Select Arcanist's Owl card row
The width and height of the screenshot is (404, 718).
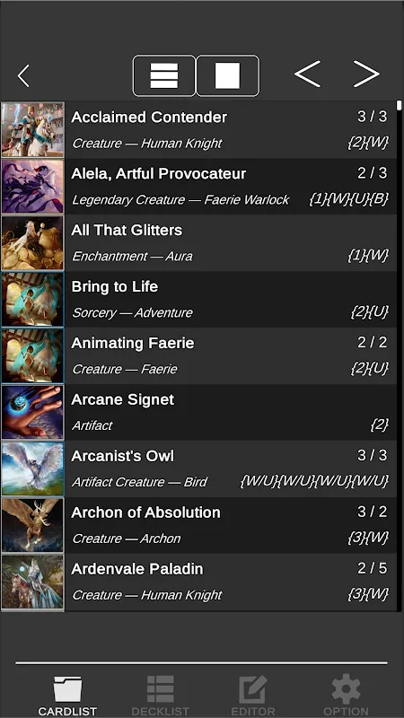click(198, 468)
